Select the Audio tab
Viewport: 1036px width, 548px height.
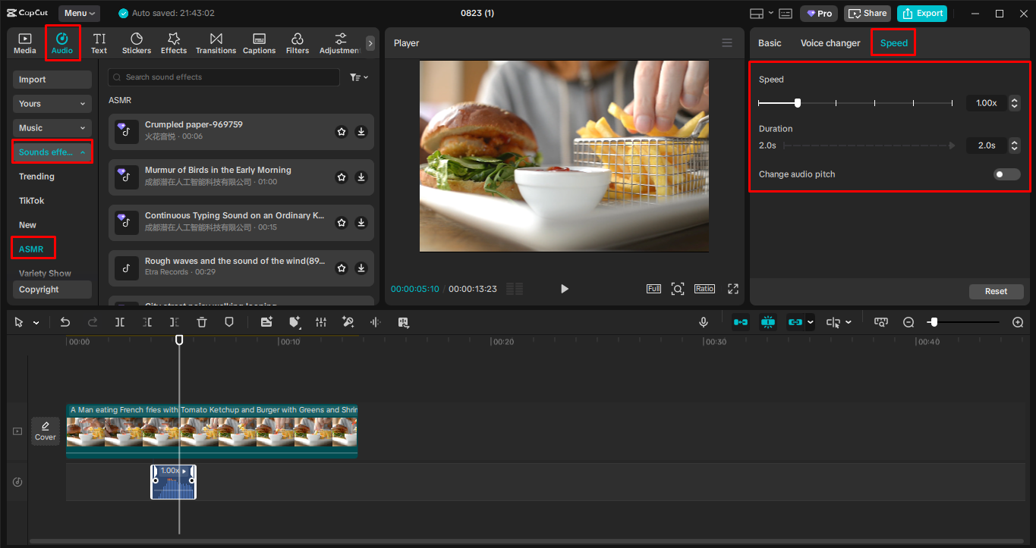click(x=62, y=43)
